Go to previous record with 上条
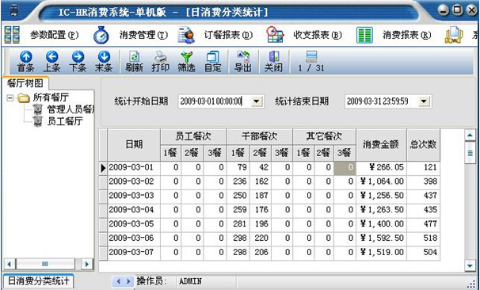The image size is (480, 290). [51, 61]
